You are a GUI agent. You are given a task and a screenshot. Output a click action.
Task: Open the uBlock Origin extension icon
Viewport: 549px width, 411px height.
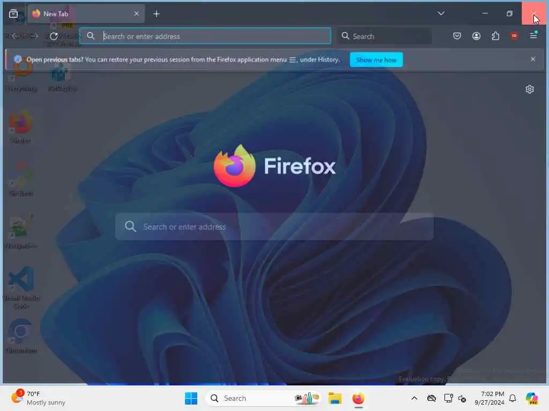pos(514,36)
